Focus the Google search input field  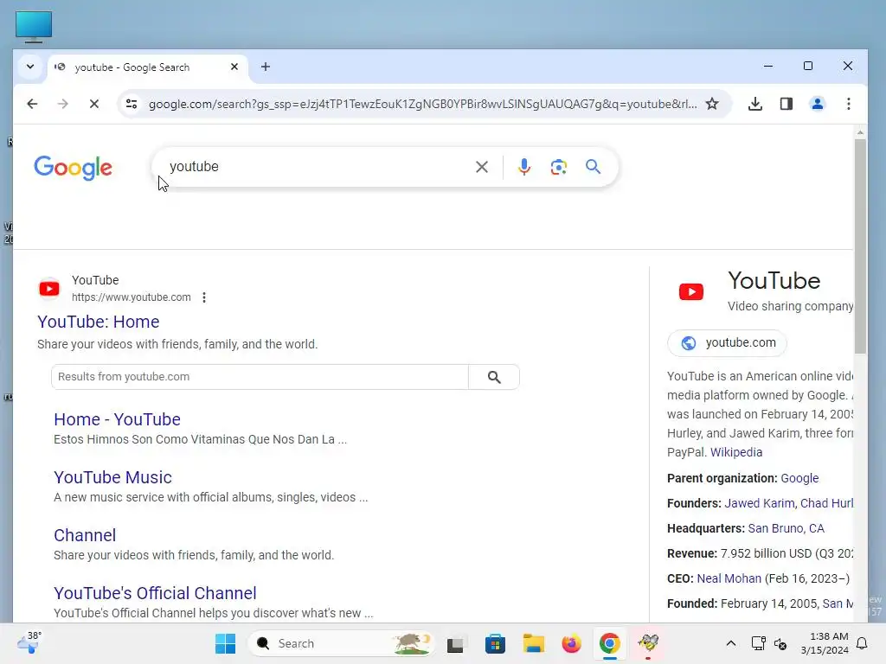pos(317,167)
